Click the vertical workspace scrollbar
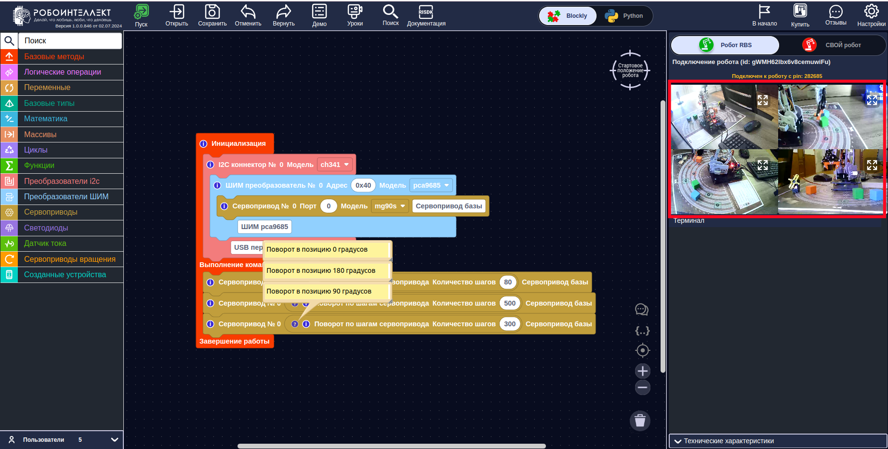Screen dimensions: 888x449 (x=663, y=236)
